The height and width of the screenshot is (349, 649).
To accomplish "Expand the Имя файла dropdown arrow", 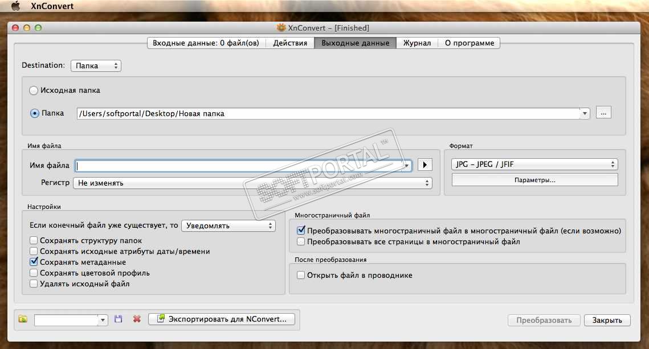I will (407, 166).
